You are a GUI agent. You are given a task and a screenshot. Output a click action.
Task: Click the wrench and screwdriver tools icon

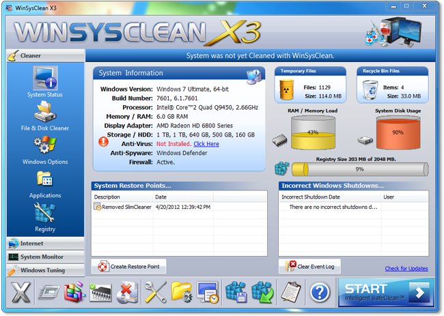pos(156,293)
